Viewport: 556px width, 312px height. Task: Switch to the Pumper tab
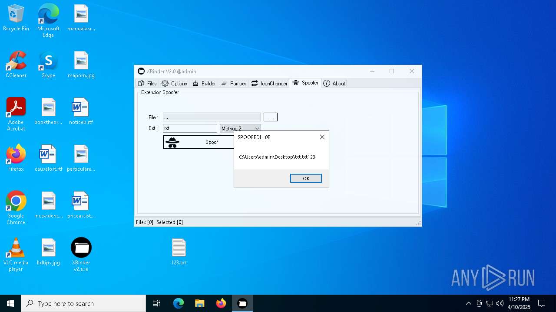[x=234, y=83]
